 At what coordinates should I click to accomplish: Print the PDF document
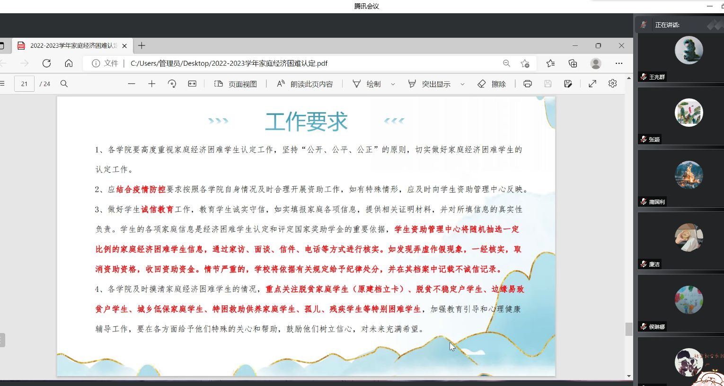coord(528,84)
